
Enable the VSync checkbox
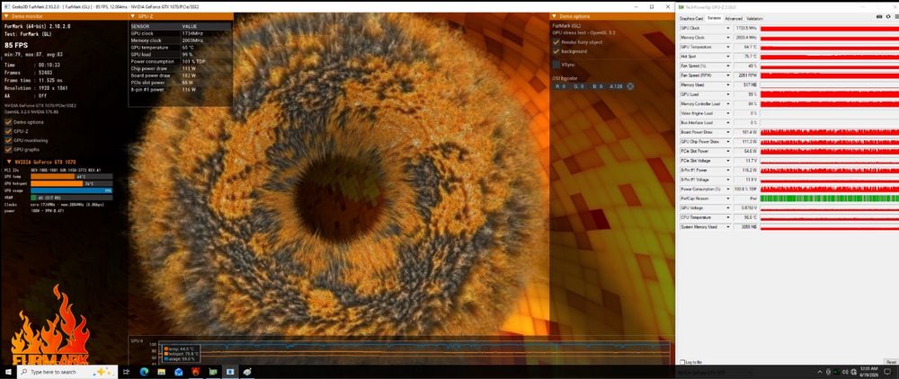[x=556, y=65]
